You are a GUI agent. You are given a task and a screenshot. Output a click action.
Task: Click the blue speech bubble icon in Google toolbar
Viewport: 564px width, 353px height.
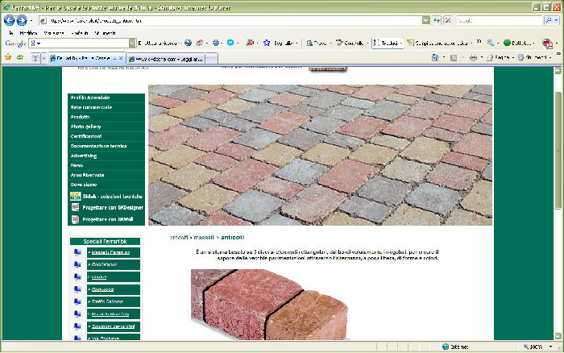(x=230, y=43)
